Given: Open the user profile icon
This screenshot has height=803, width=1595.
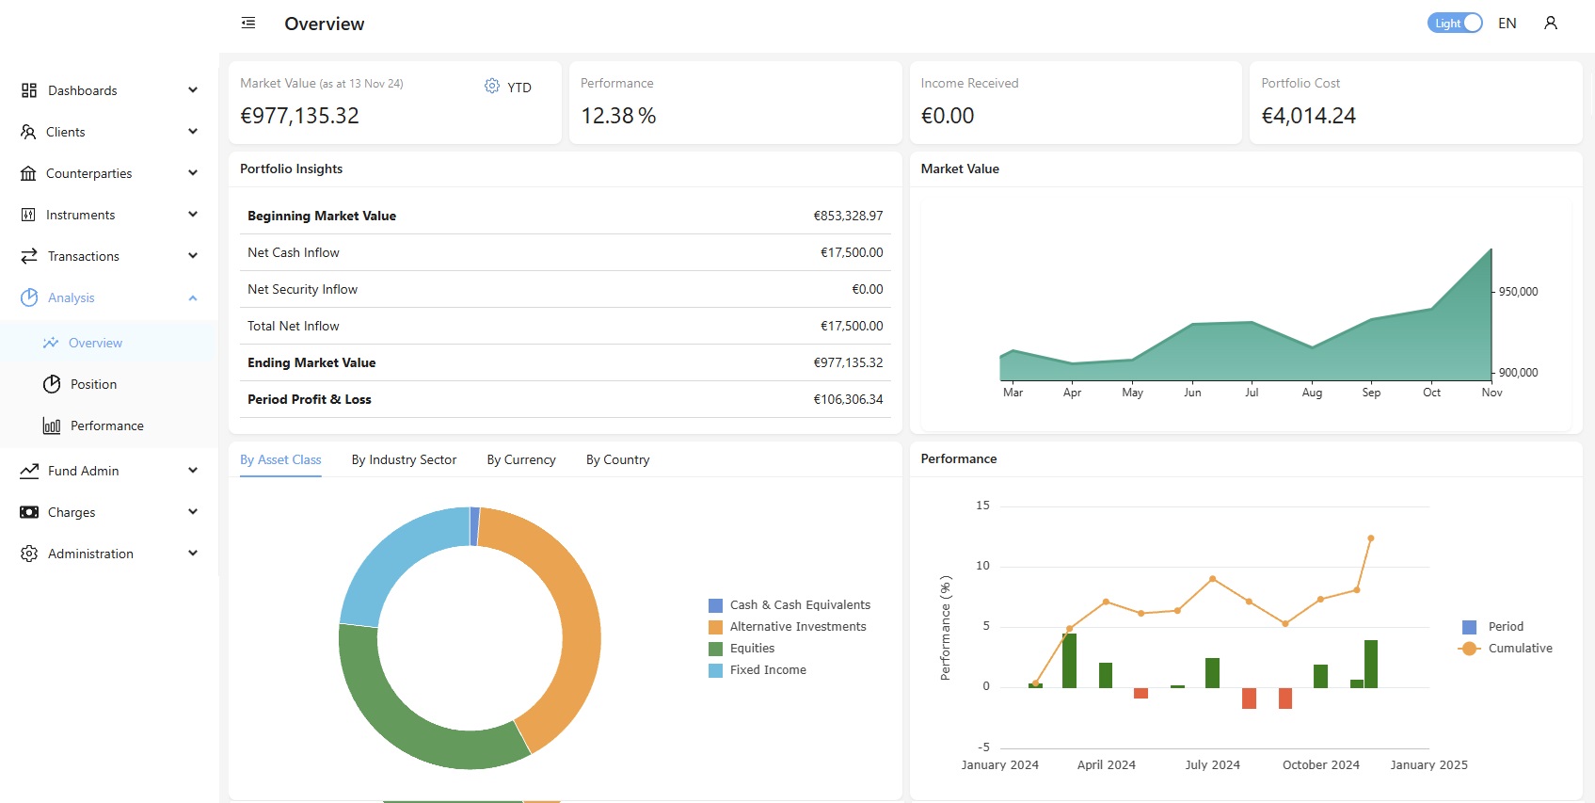Looking at the screenshot, I should click(1551, 23).
